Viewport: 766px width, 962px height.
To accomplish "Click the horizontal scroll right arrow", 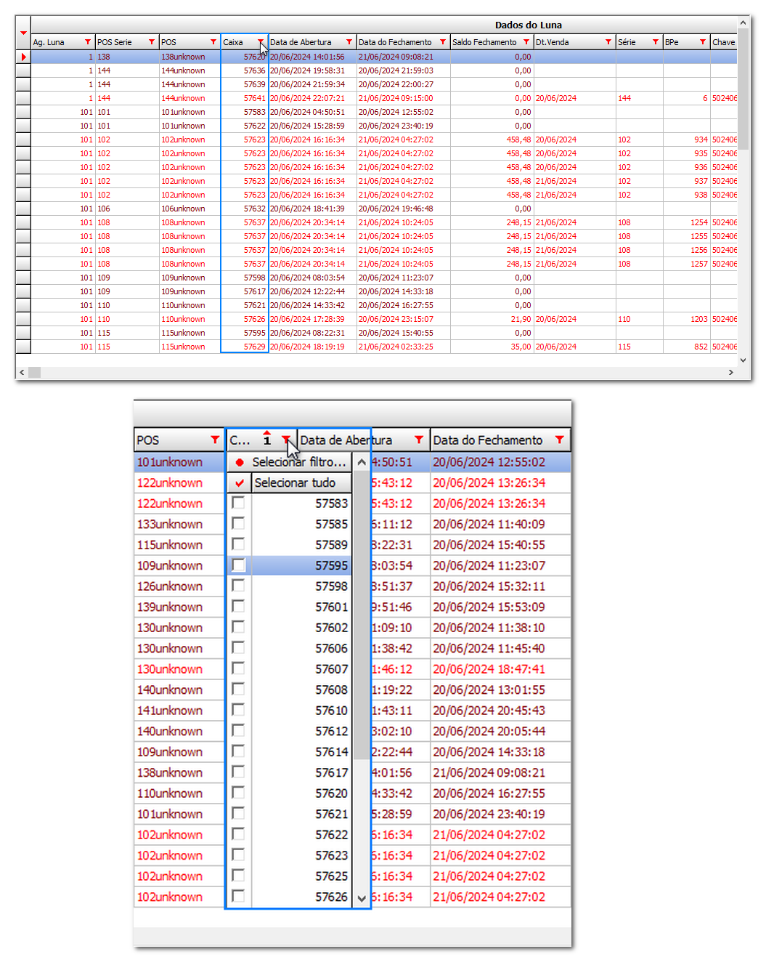I will [x=730, y=372].
